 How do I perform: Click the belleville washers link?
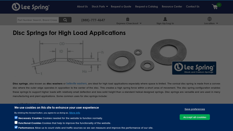click(x=76, y=84)
